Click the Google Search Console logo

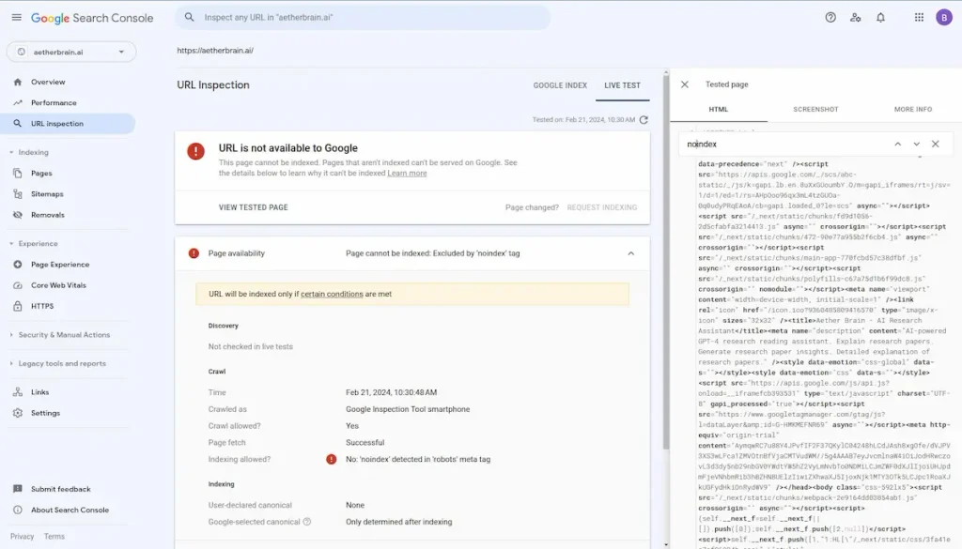(92, 18)
